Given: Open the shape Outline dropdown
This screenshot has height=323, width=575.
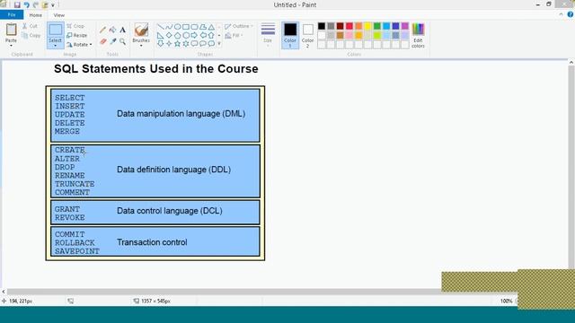Looking at the screenshot, I should [239, 26].
